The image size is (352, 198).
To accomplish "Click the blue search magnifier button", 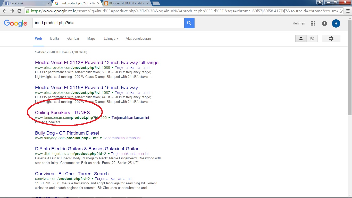I will pos(189,23).
